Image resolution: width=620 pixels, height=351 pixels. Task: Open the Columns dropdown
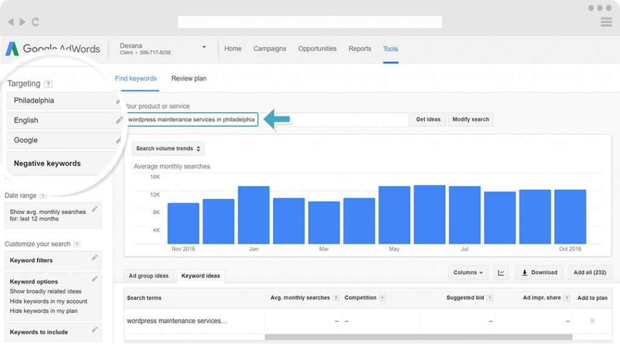[x=467, y=273]
